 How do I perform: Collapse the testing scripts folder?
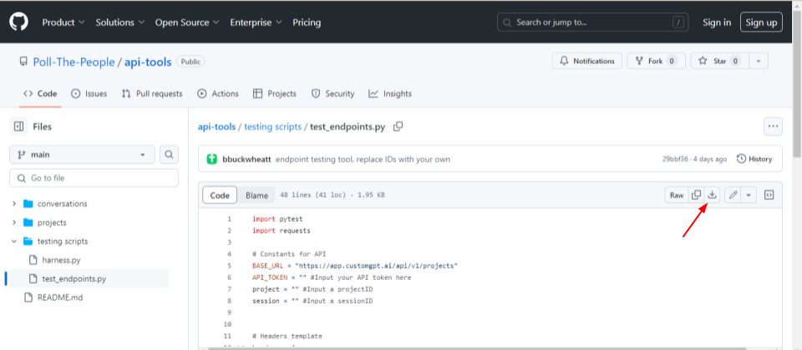tap(14, 242)
